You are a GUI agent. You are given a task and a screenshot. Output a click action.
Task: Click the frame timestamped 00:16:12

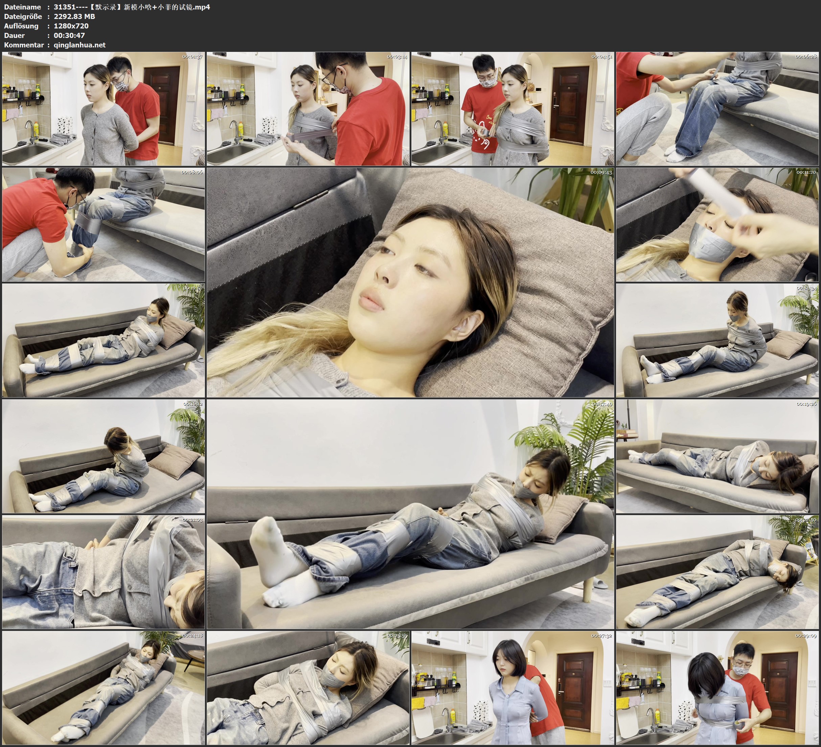pos(104,456)
